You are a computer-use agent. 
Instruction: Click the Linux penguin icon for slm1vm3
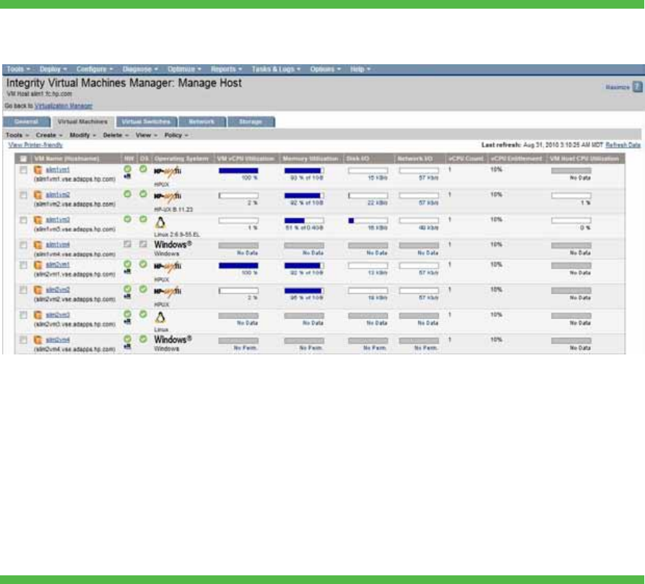[x=160, y=222]
